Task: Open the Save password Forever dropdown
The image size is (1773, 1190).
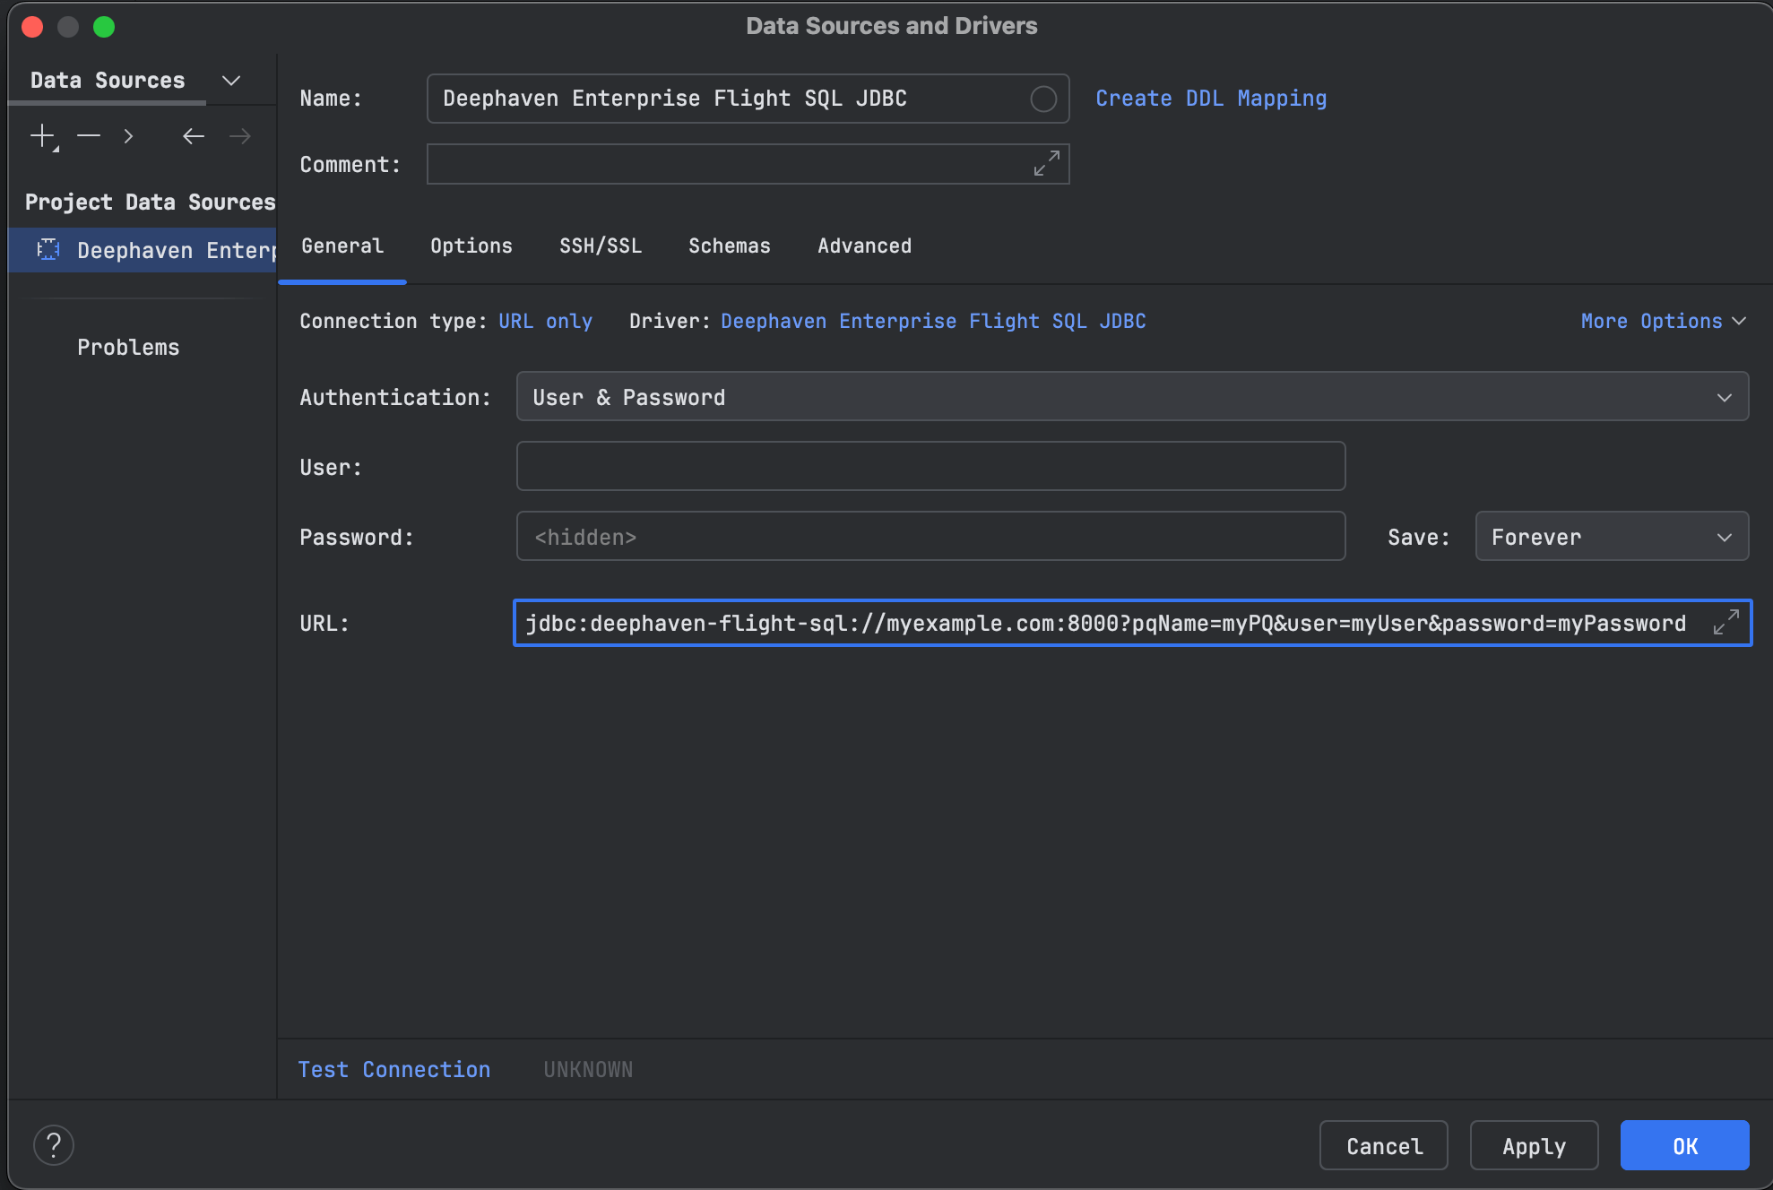Action: pyautogui.click(x=1611, y=537)
